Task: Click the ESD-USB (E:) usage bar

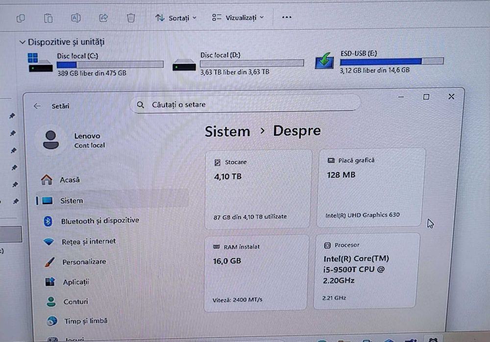Action: pyautogui.click(x=392, y=61)
